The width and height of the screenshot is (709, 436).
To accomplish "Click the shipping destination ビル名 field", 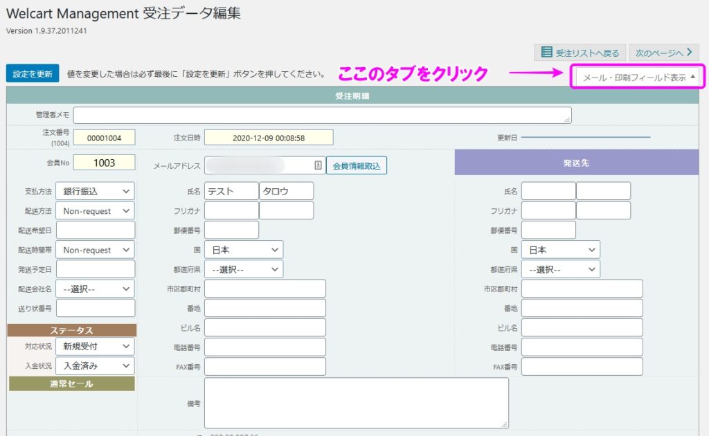I will pos(582,327).
